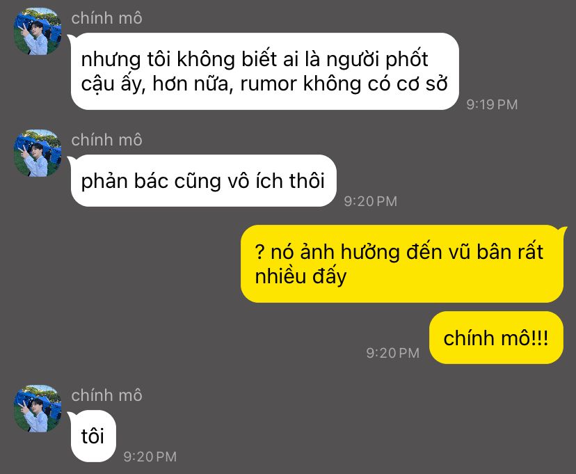This screenshot has height=474, width=576.
Task: Select the short 'tôi' message bubble
Action: tap(93, 436)
